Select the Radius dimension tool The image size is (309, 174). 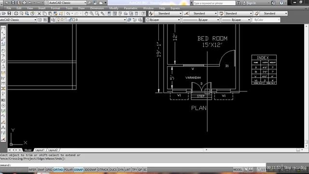coord(3,51)
